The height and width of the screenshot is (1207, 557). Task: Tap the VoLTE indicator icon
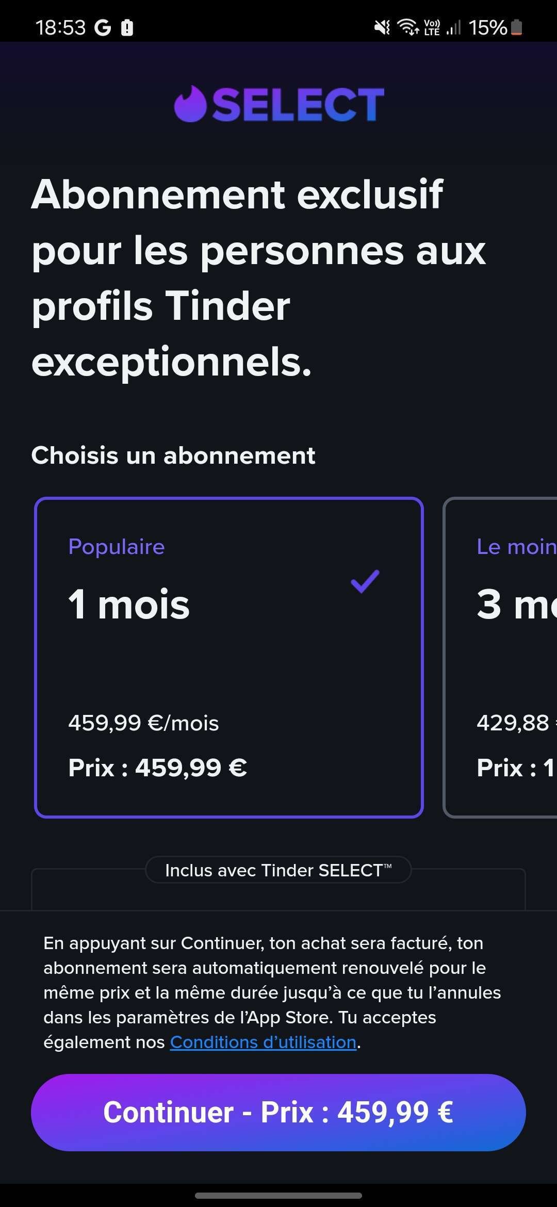tap(432, 27)
